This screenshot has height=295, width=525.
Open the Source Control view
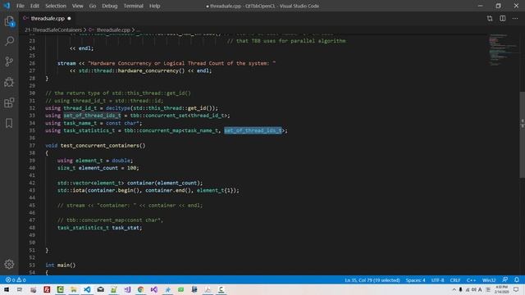click(x=9, y=61)
